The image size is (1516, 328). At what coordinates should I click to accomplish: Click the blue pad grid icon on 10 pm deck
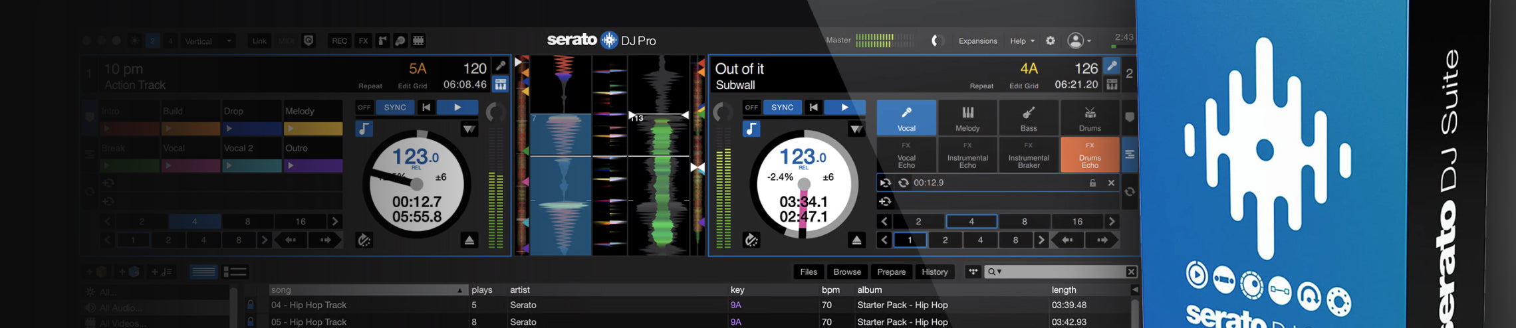click(501, 84)
